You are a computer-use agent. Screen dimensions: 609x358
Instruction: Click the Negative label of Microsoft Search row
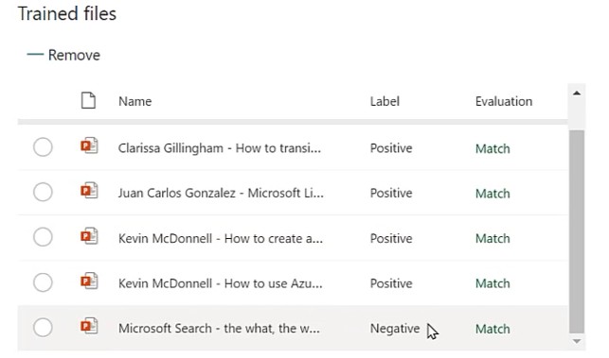395,329
